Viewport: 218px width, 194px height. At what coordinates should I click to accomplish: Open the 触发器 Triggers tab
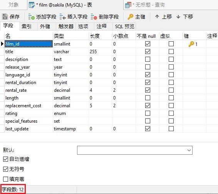click(x=66, y=26)
